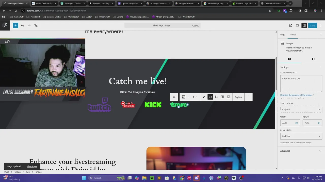Open the Aspect Ratio dropdown

(x=301, y=109)
